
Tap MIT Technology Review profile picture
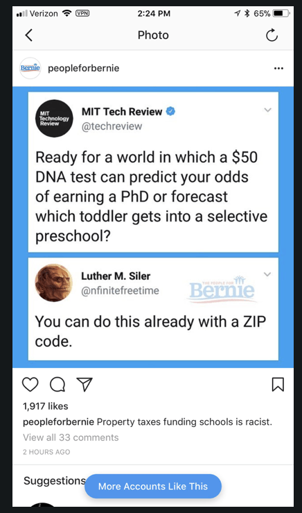pos(54,119)
